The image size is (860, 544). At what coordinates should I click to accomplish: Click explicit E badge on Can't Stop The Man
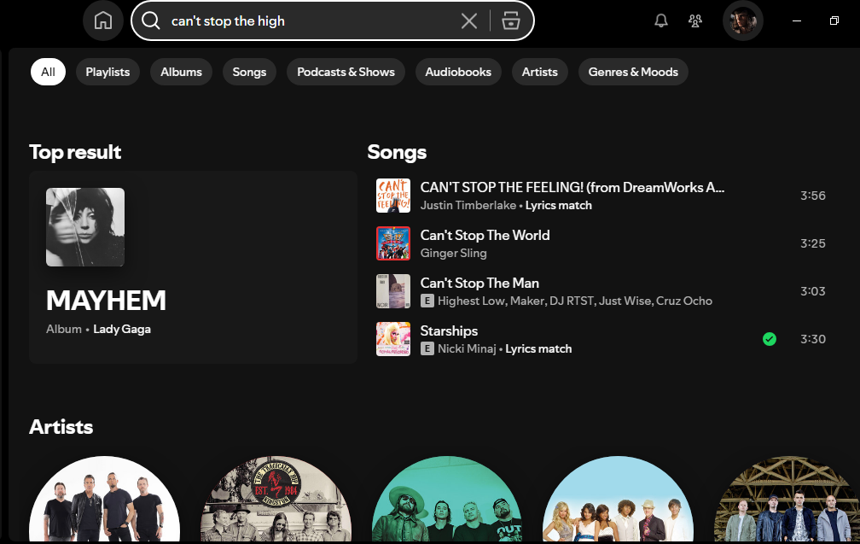click(427, 301)
